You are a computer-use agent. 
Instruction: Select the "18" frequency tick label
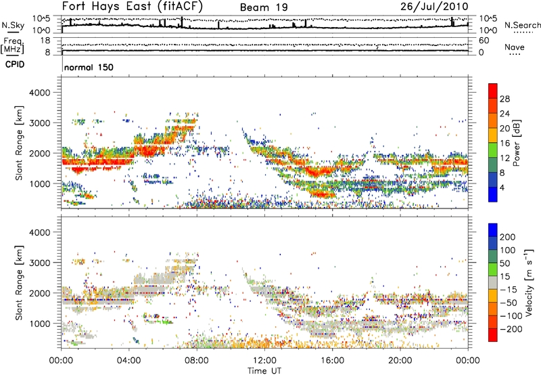pos(45,41)
